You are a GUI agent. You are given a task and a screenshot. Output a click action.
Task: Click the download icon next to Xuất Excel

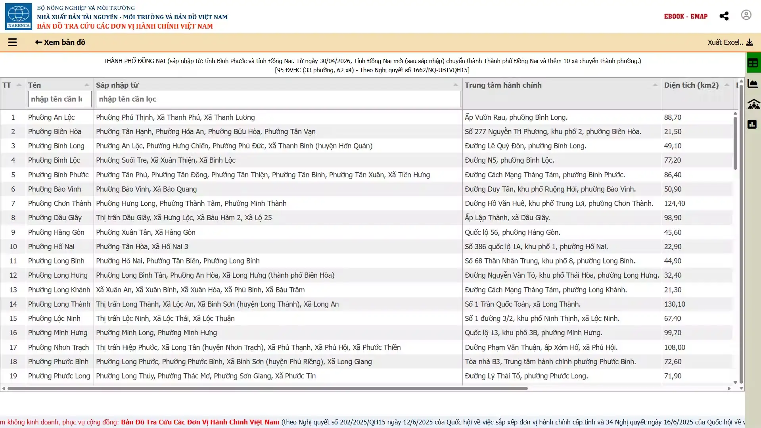pos(749,42)
